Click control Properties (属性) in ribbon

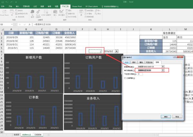(x=69, y=11)
